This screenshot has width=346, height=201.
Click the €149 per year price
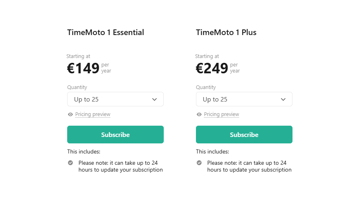tap(89, 68)
